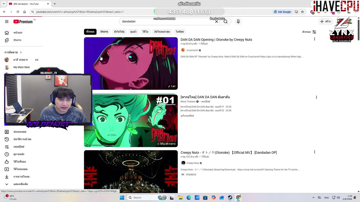Open Chrome home page button
The height and width of the screenshot is (202, 360).
[x=24, y=12]
